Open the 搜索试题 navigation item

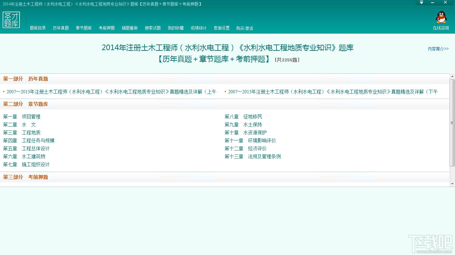point(152,28)
